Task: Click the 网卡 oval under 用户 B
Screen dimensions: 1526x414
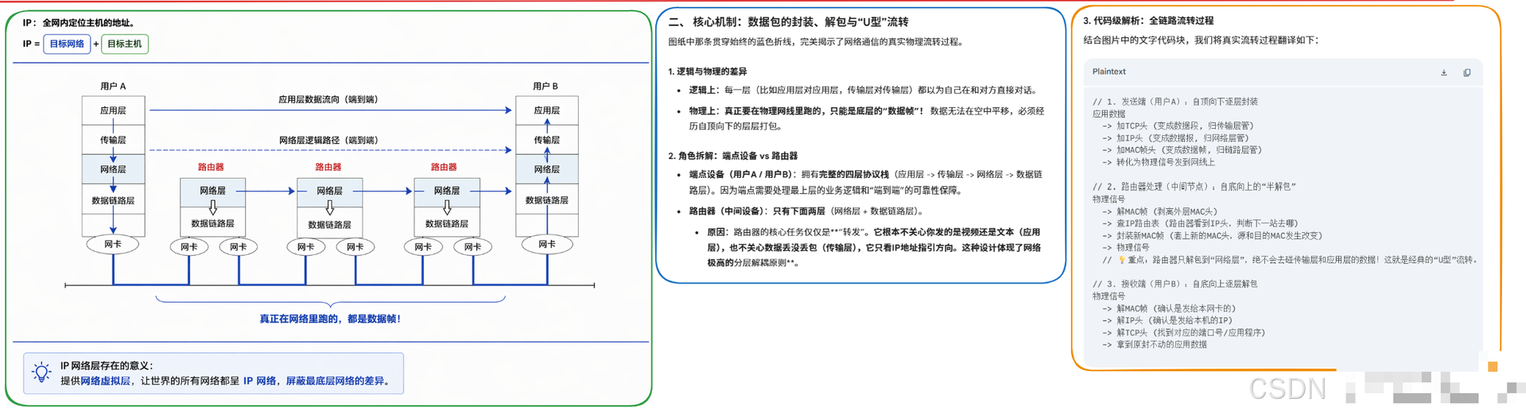Action: (x=547, y=245)
